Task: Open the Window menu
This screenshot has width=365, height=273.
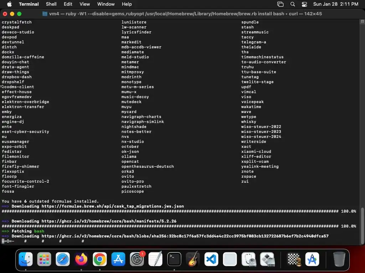Action: point(106,4)
